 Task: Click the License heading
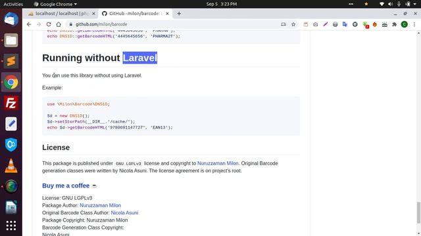[56, 147]
